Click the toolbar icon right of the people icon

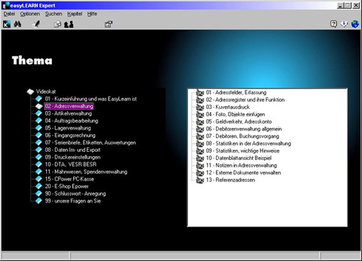coord(108,24)
